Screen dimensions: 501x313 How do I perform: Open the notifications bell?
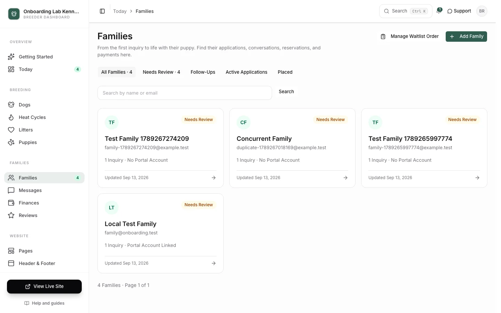coord(439,11)
